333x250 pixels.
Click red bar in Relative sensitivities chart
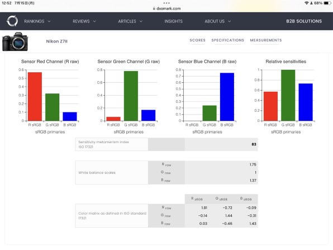point(270,106)
